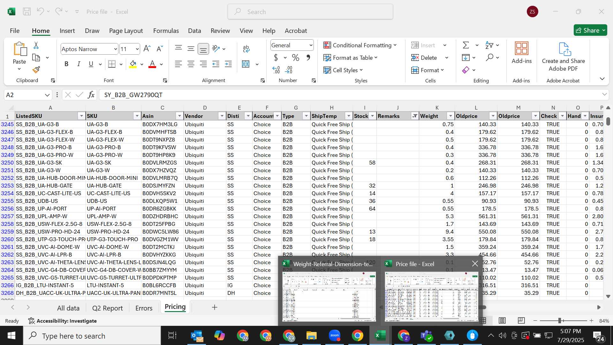Open the ListedSKU column filter dropdown

[81, 116]
